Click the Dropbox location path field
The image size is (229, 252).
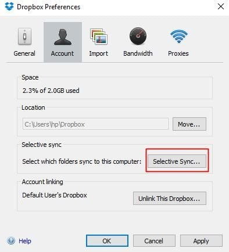pos(95,124)
